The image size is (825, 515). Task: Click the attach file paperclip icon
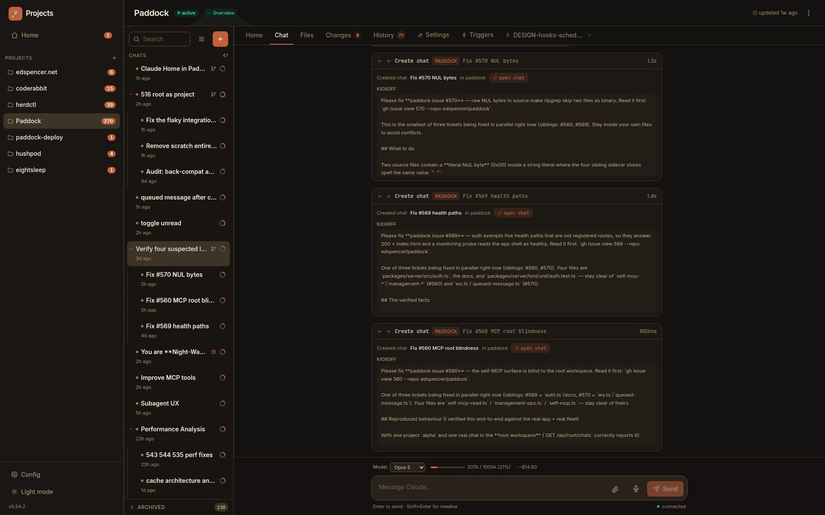click(615, 489)
